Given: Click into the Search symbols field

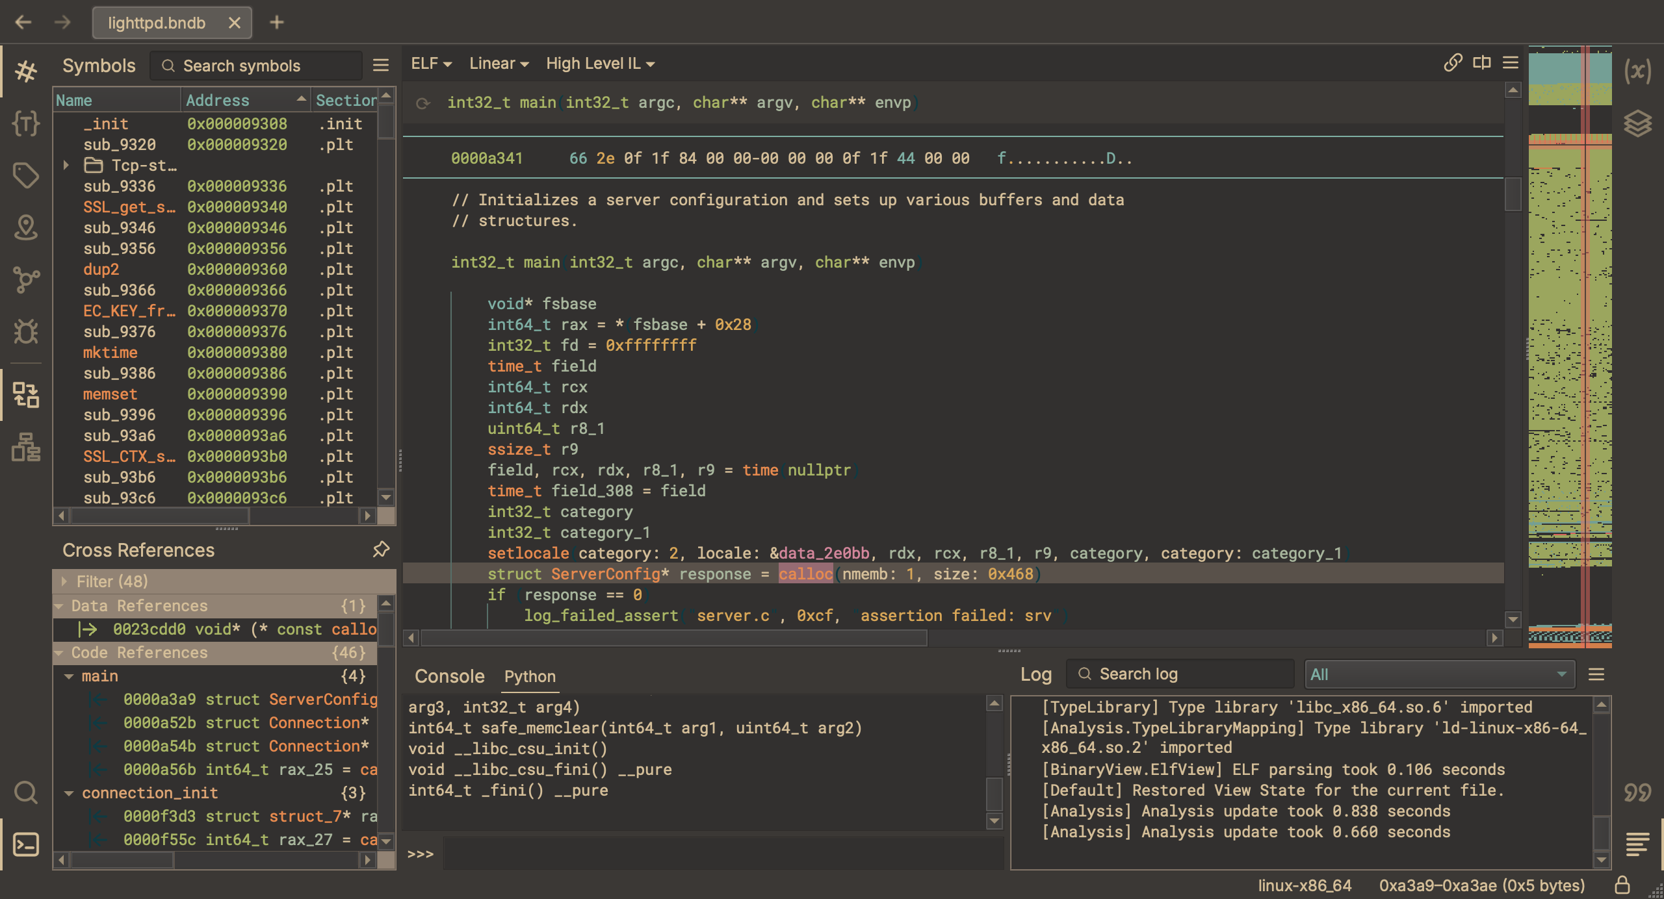Looking at the screenshot, I should coord(257,66).
